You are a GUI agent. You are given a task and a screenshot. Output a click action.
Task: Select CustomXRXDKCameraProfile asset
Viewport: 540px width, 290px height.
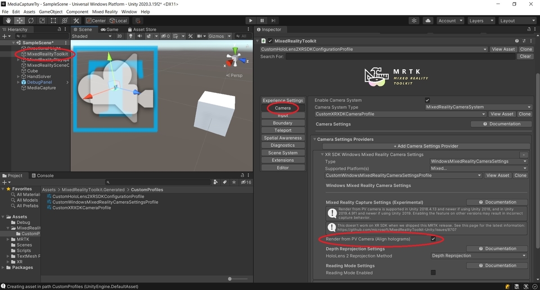[81, 208]
